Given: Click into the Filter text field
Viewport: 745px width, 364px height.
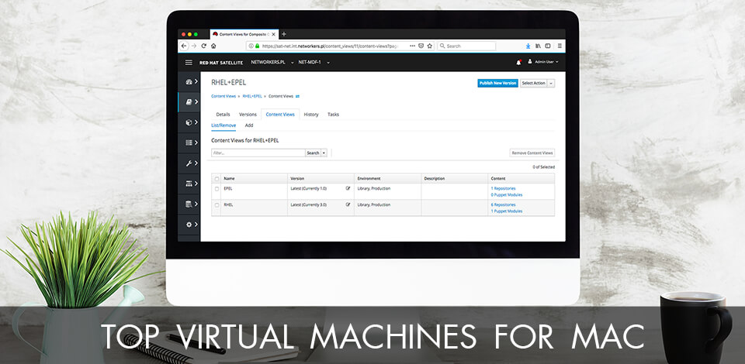Looking at the screenshot, I should pyautogui.click(x=258, y=153).
